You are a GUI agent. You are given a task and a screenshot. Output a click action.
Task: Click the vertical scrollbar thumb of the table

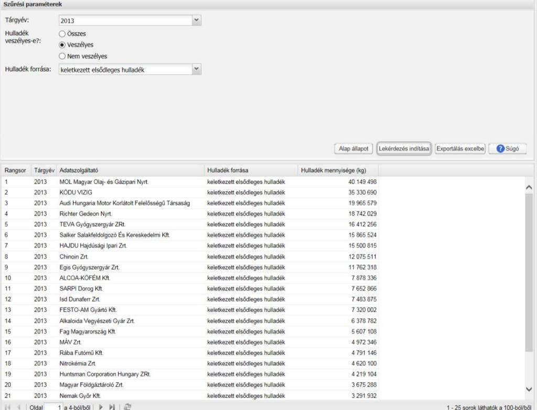(x=529, y=272)
